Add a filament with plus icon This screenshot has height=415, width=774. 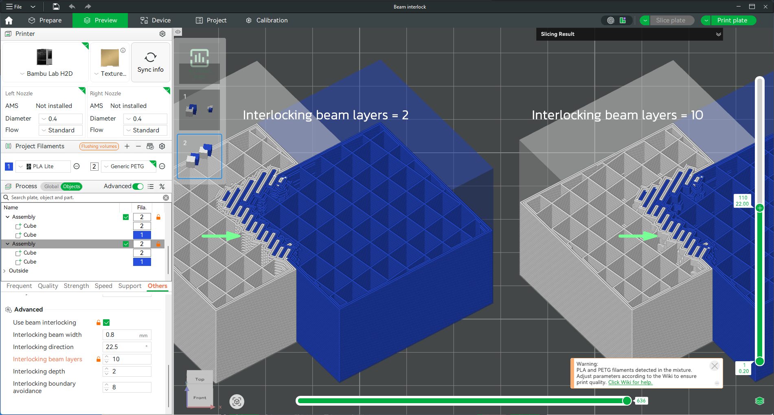(127, 146)
